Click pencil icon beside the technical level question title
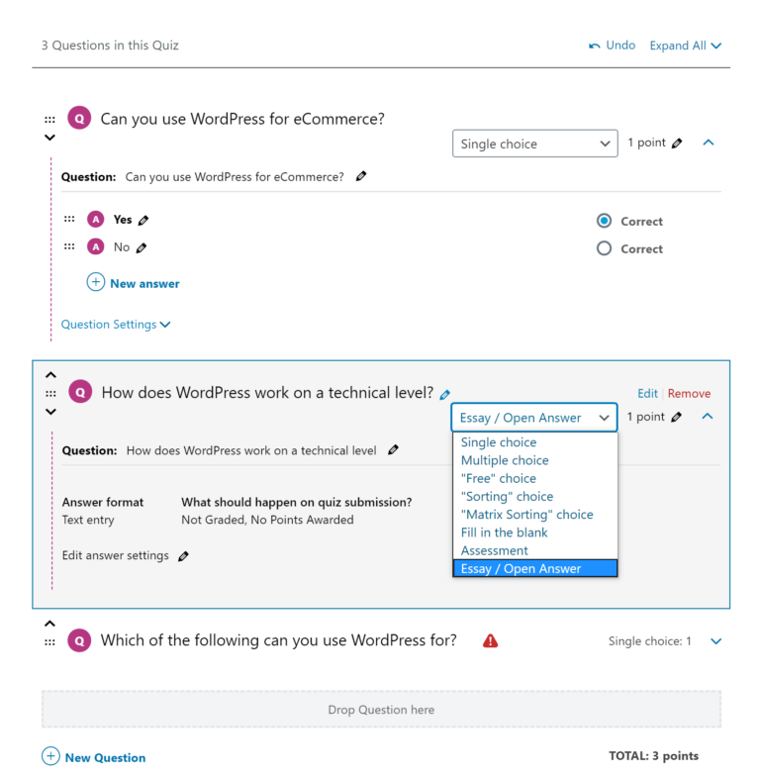760x776 pixels. 445,394
